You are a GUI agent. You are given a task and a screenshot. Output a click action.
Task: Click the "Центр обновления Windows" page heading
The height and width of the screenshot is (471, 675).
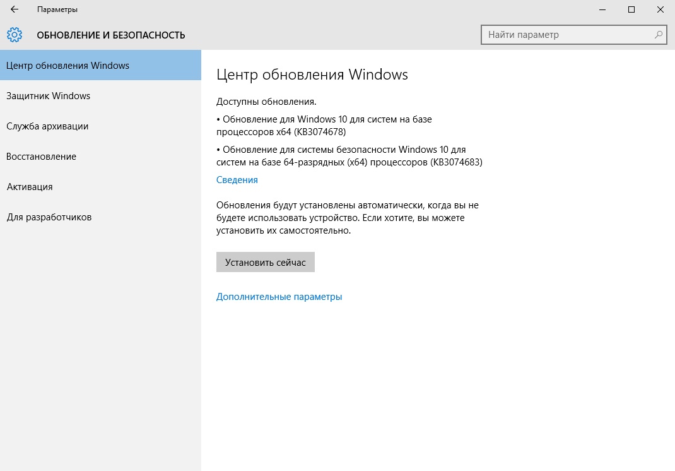coord(312,75)
